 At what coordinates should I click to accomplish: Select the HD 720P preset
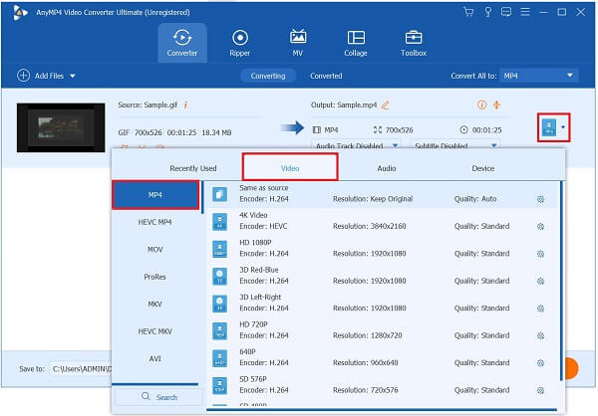pyautogui.click(x=383, y=330)
